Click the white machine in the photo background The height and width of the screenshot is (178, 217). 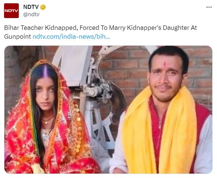point(88,88)
